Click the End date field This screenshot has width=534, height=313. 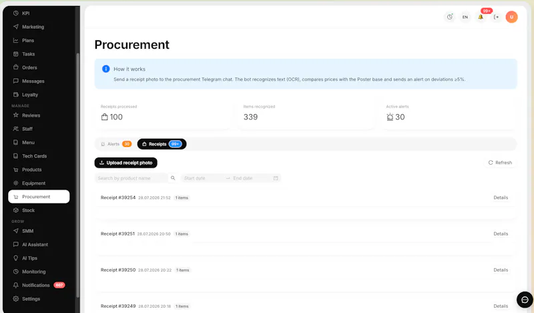coord(252,178)
